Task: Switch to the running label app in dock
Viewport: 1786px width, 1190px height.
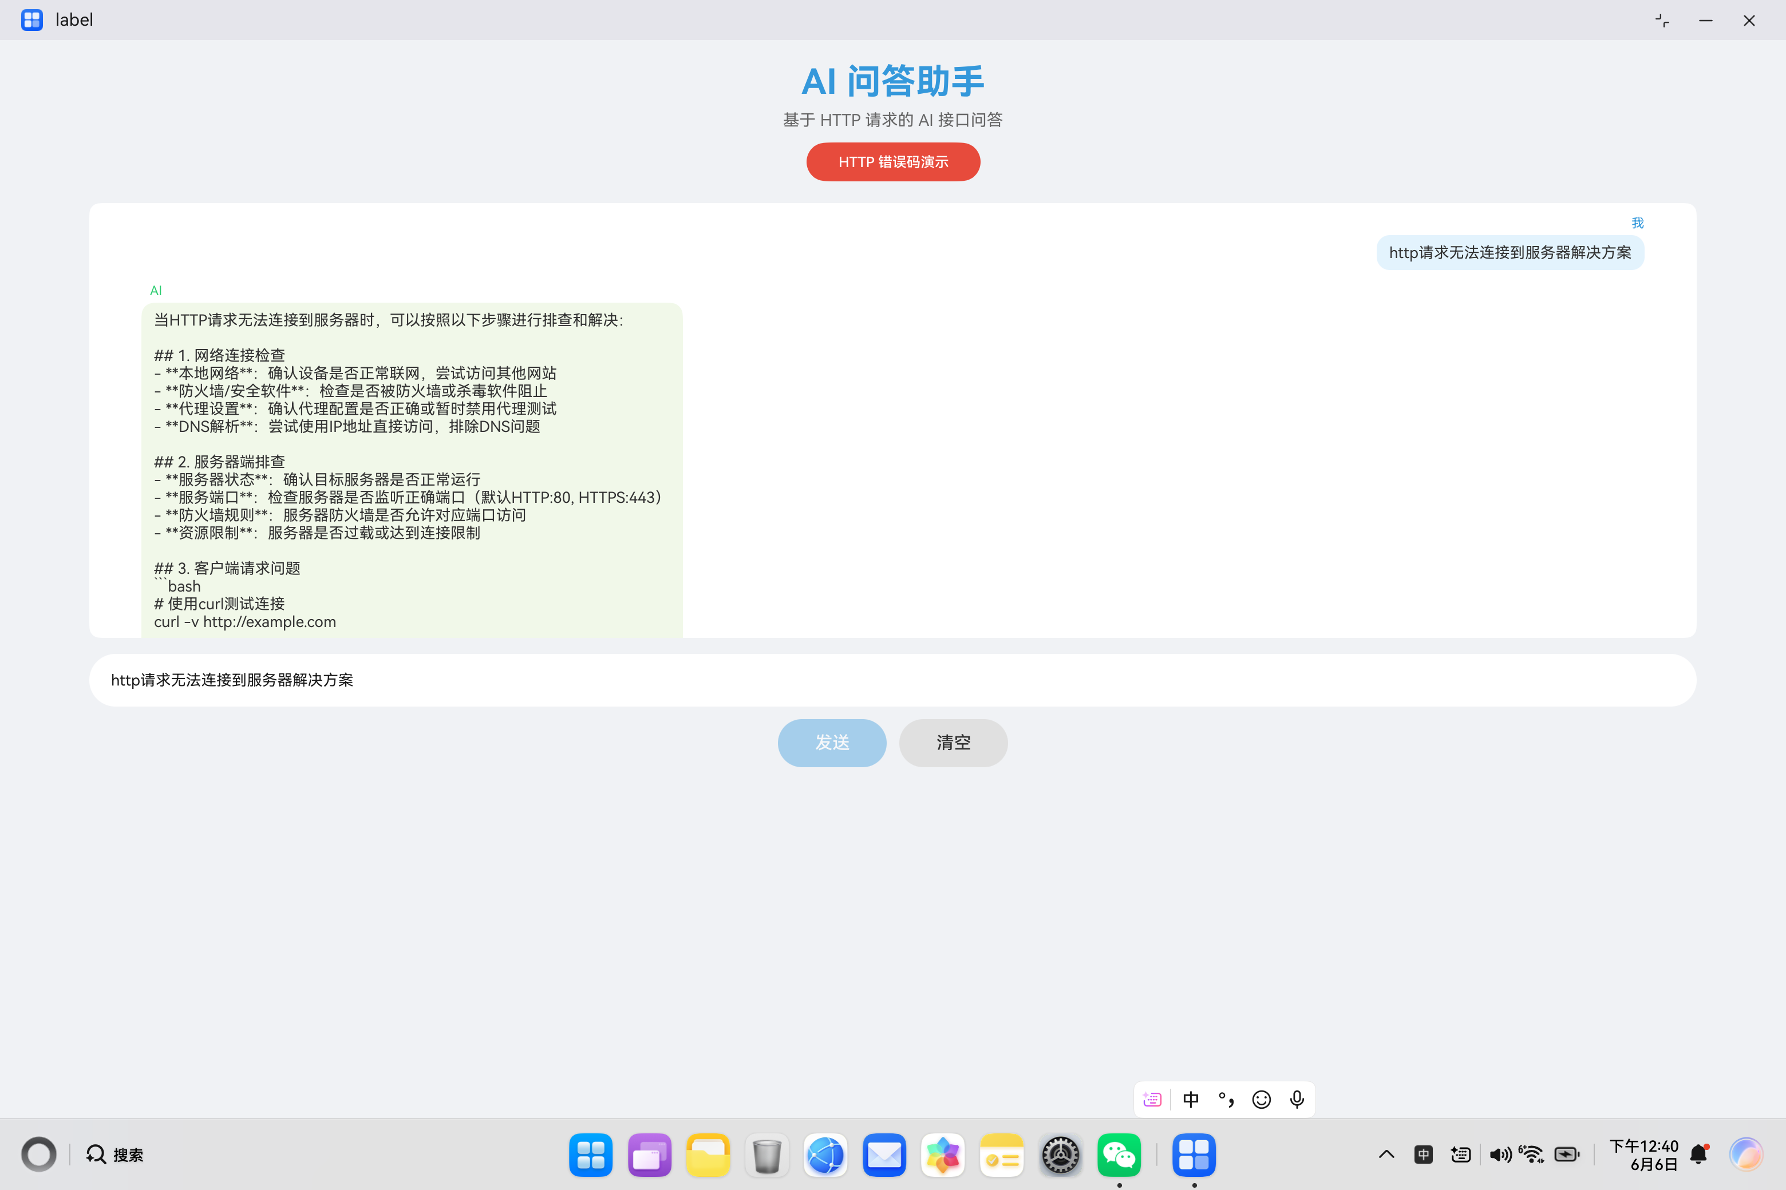Action: pyautogui.click(x=1194, y=1155)
